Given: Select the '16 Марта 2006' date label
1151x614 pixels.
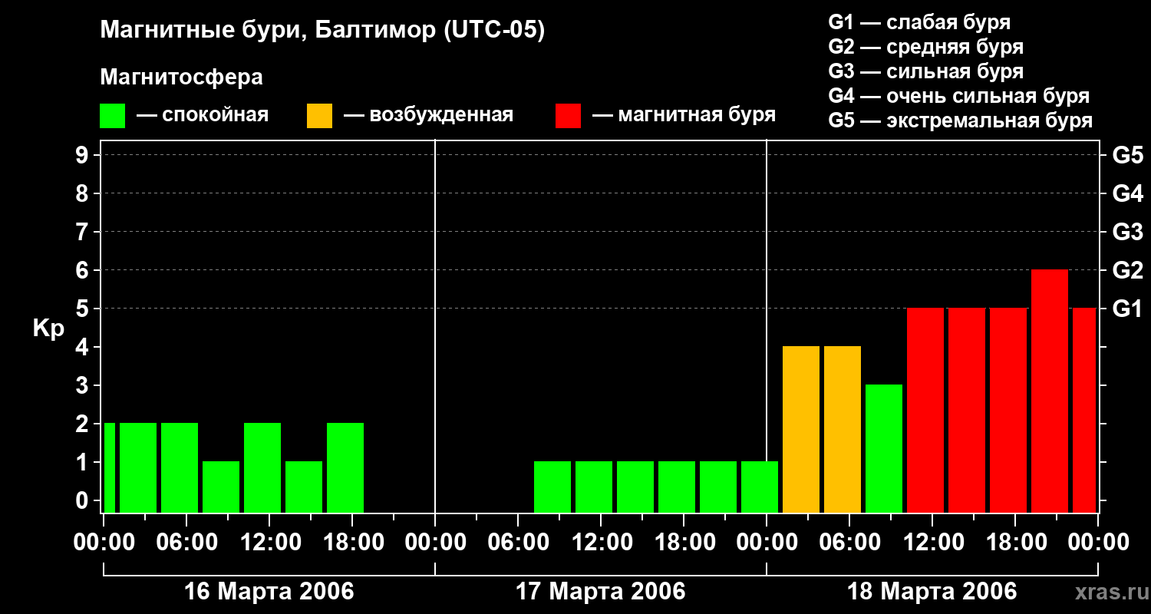Looking at the screenshot, I should point(269,592).
